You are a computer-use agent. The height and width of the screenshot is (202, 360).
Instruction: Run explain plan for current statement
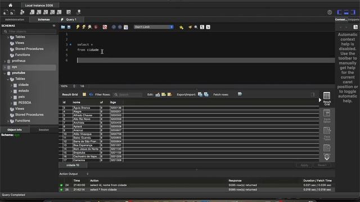click(90, 27)
